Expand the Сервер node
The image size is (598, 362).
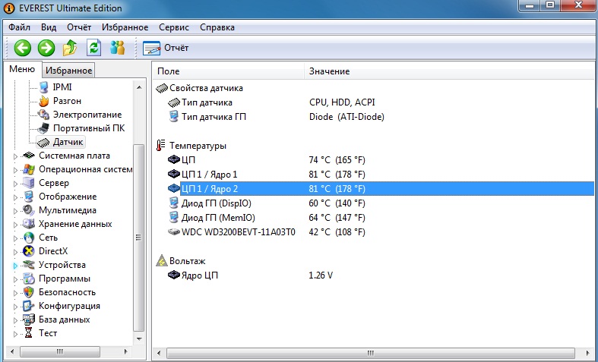(15, 184)
